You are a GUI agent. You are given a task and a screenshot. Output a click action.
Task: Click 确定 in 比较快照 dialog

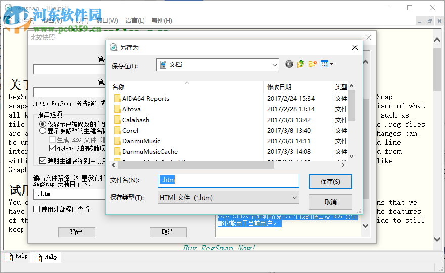(76, 232)
